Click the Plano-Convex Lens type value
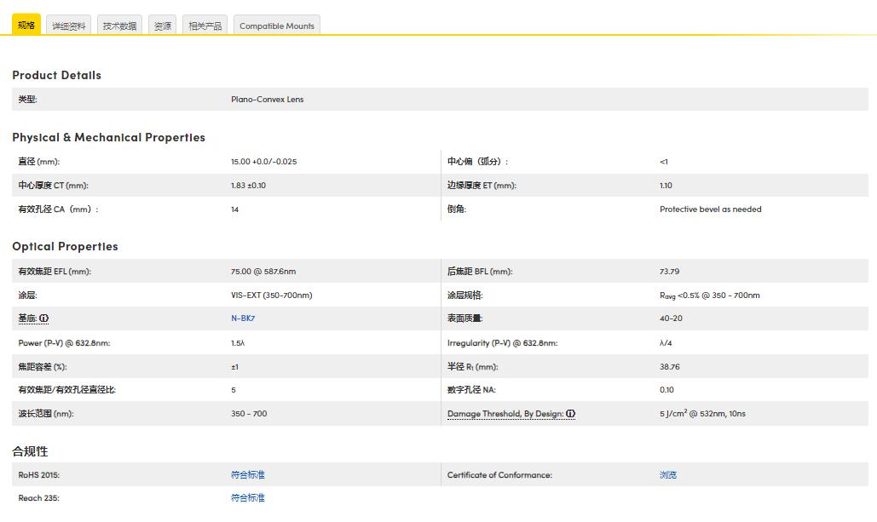Viewport: 877px width, 522px height. [x=267, y=100]
